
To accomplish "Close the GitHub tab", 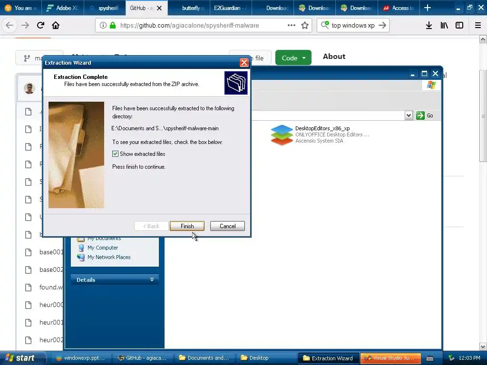I will tap(159, 8).
